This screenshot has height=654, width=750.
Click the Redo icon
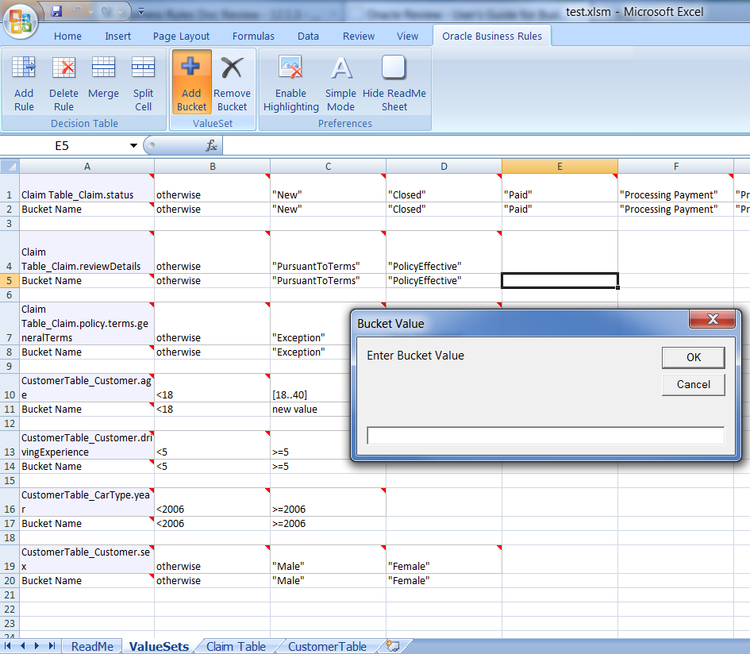coord(107,11)
